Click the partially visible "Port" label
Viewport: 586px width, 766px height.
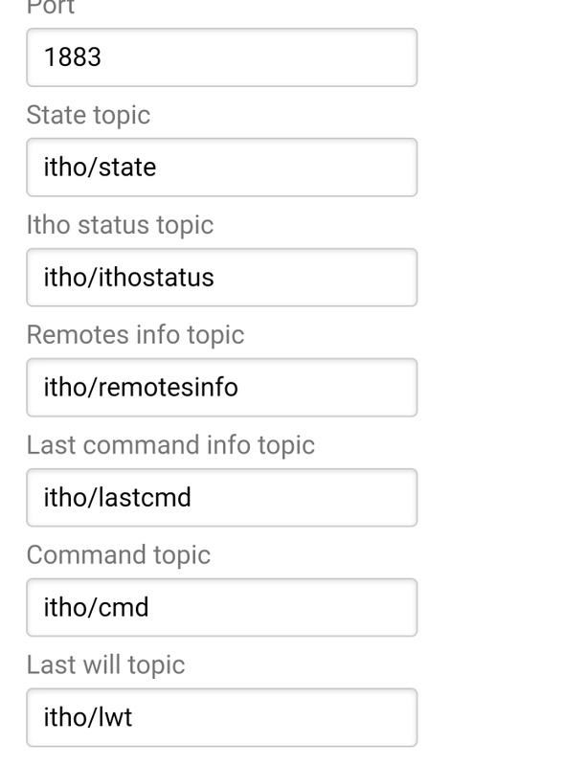click(51, 7)
